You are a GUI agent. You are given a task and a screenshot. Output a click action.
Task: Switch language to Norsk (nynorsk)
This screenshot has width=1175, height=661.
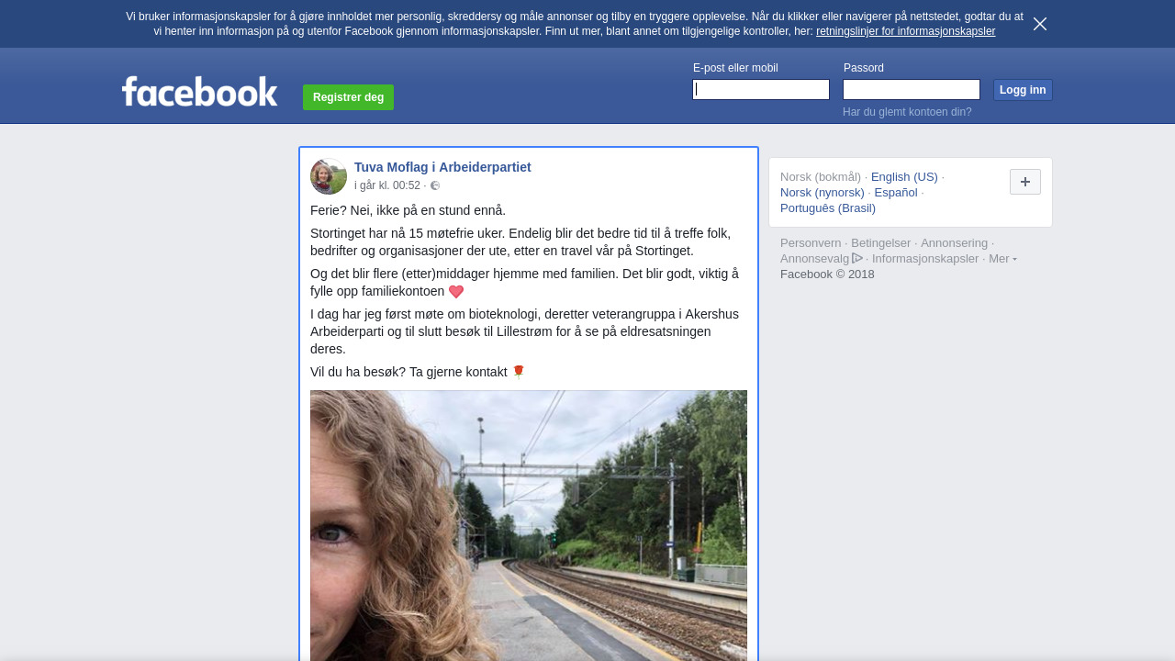[x=822, y=193]
